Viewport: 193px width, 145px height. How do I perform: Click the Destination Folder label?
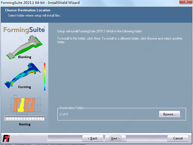pos(72,108)
